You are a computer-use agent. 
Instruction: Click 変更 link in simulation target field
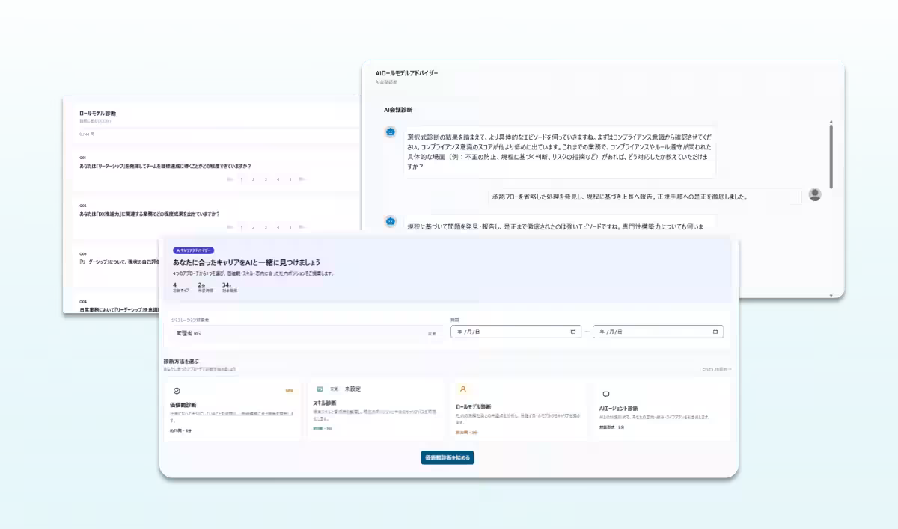tap(432, 333)
